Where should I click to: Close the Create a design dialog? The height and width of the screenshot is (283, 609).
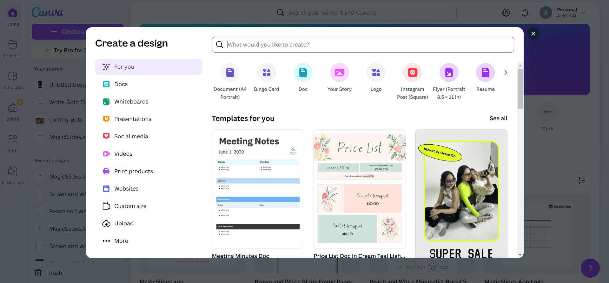[x=533, y=34]
